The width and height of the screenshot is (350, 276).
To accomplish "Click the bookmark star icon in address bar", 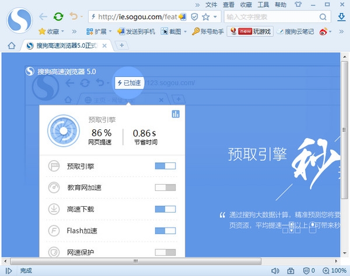I will (x=205, y=17).
